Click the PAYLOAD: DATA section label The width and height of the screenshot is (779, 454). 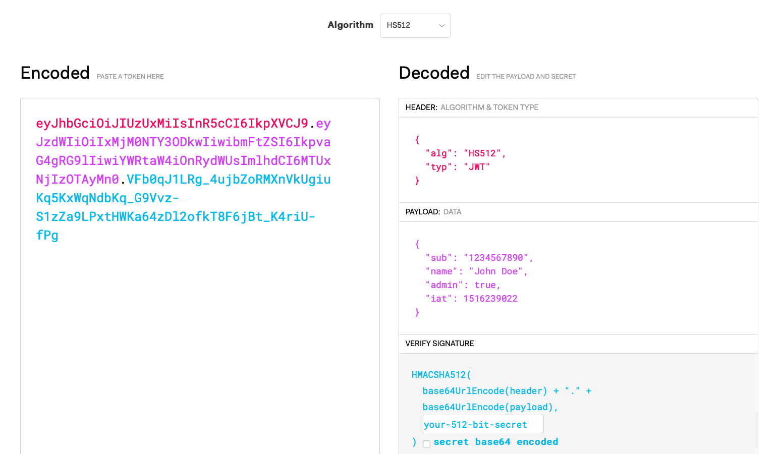tap(433, 212)
